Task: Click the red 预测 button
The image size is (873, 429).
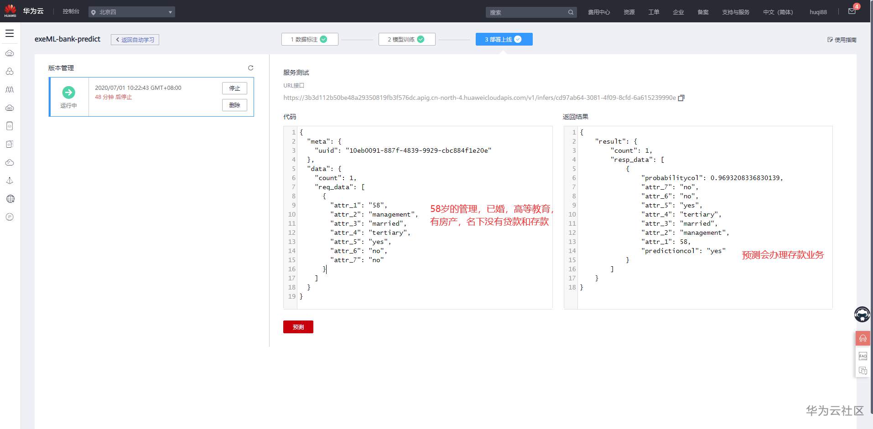Action: 298,327
